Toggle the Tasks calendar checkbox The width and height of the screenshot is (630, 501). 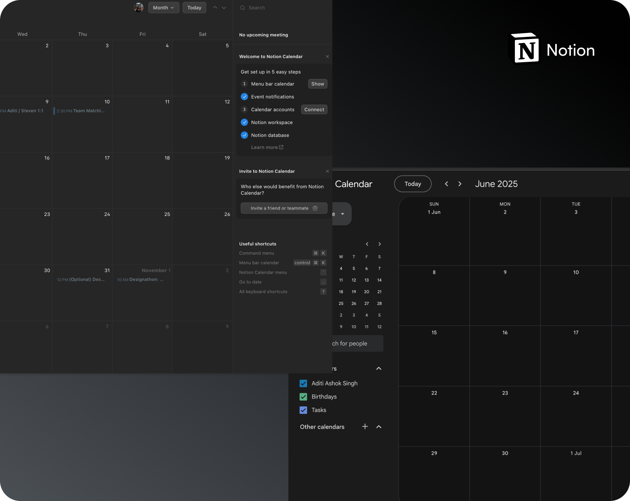pos(303,410)
